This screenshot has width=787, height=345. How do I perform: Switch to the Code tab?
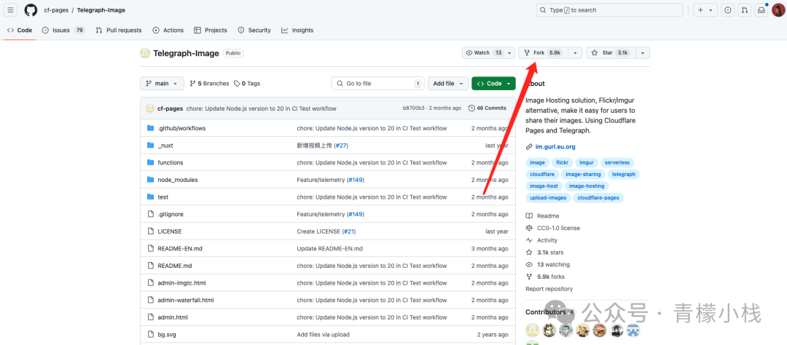(20, 30)
